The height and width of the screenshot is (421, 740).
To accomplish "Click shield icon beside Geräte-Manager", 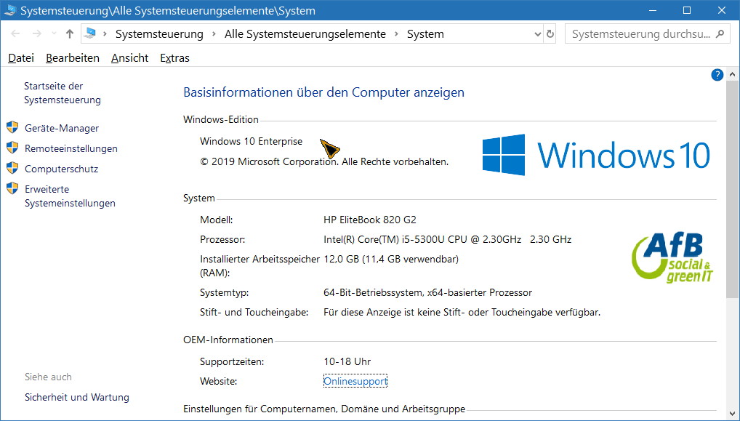I will (x=12, y=127).
